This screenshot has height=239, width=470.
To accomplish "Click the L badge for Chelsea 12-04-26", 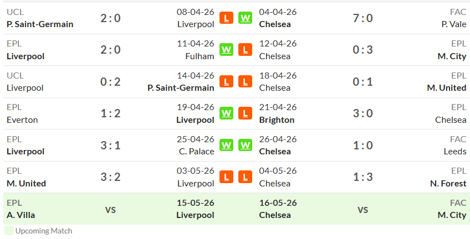I will [245, 50].
